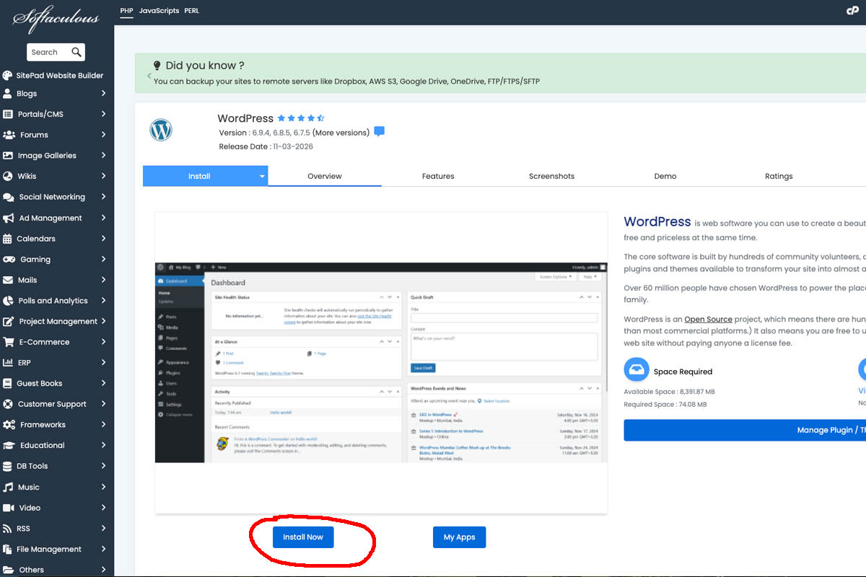Screen dimensions: 866x577
Task: Click the Gaming controller icon
Action: [9, 260]
